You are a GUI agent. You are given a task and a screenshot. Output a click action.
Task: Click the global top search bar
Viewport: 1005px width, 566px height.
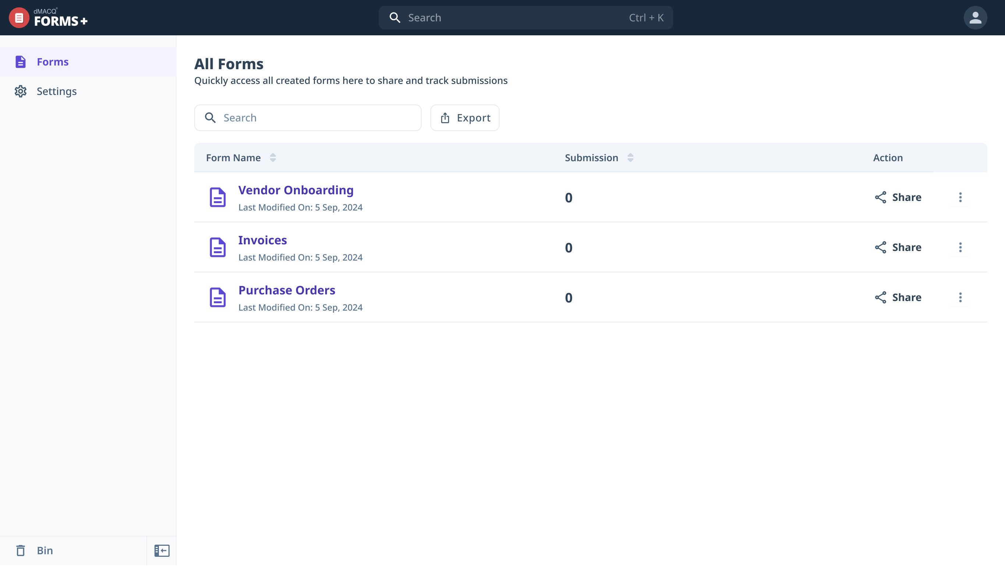click(525, 18)
